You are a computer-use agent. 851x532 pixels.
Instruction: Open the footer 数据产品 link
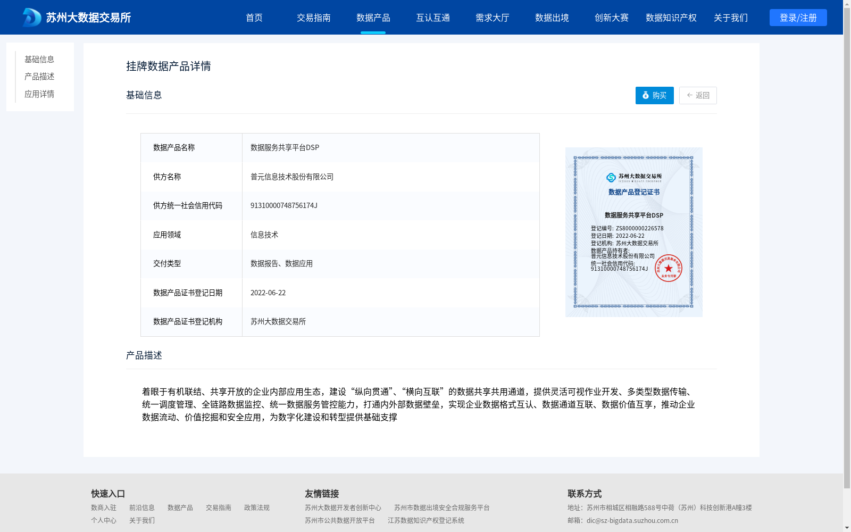[180, 508]
